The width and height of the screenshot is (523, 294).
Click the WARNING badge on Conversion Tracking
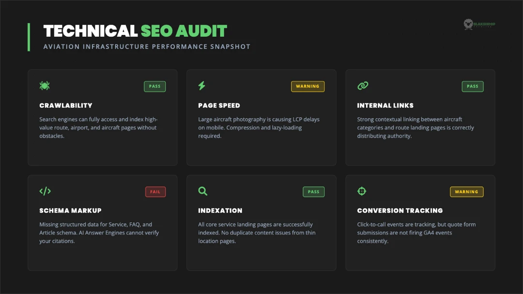[x=466, y=191]
